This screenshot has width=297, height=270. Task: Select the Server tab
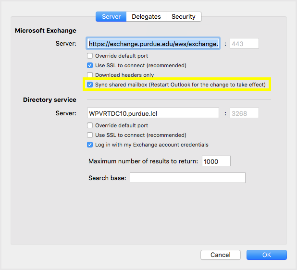111,16
